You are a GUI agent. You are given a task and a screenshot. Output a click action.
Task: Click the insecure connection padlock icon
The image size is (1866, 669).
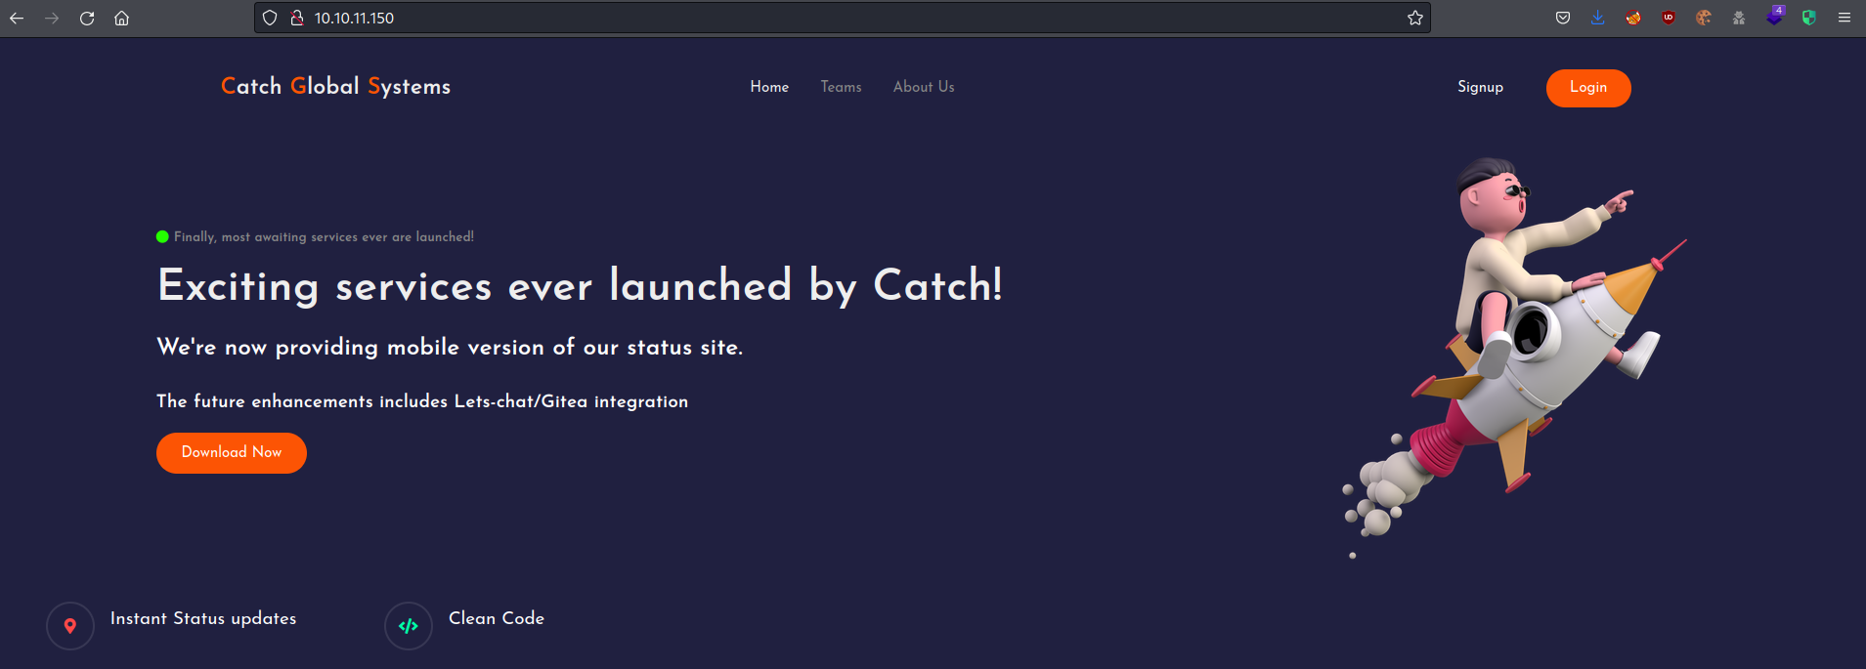pyautogui.click(x=297, y=18)
